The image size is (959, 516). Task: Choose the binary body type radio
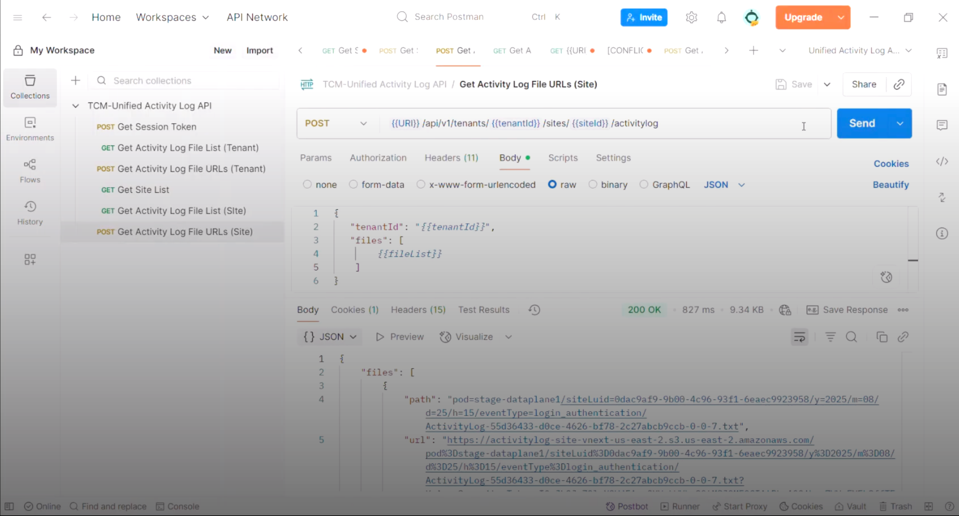(593, 185)
